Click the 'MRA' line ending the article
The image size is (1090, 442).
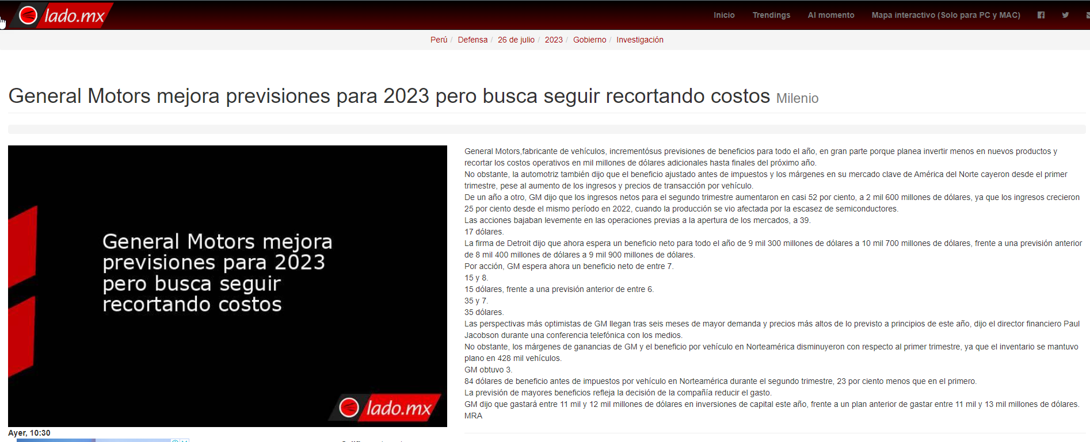(x=474, y=416)
